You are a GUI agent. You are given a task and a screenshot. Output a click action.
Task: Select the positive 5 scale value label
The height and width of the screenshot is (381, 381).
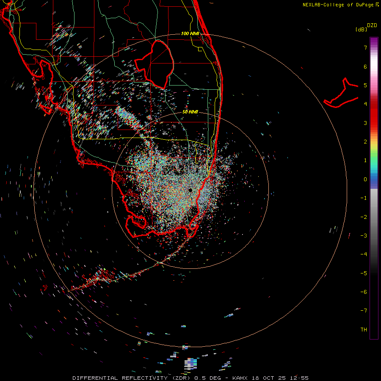point(365,85)
